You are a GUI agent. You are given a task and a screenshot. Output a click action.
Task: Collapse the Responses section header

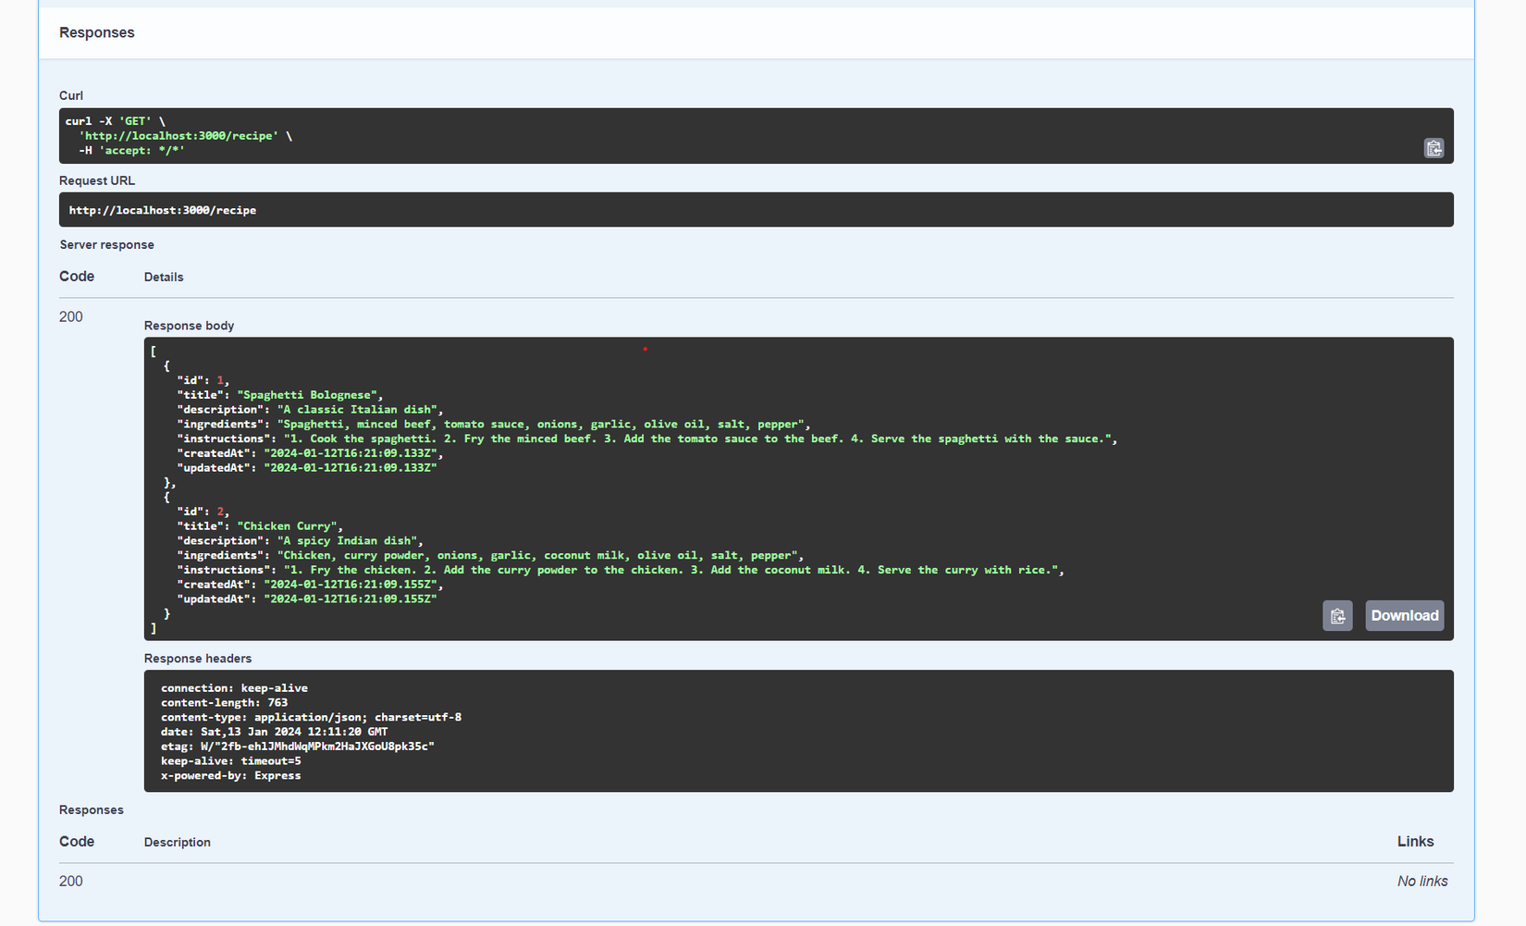pos(97,32)
